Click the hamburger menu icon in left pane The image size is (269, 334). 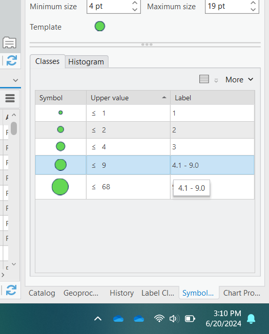click(10, 98)
